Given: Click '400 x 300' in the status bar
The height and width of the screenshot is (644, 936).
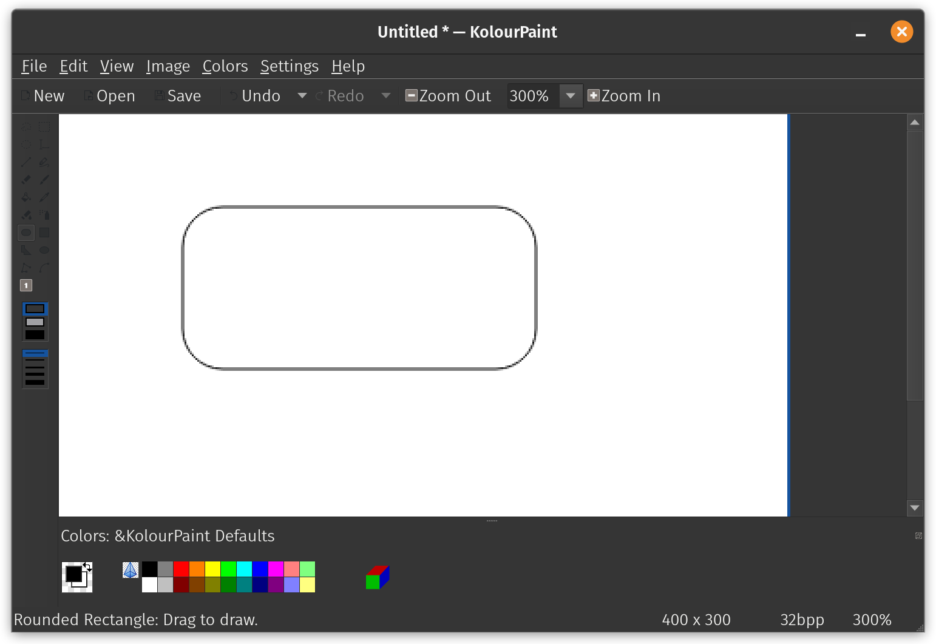Looking at the screenshot, I should (696, 620).
